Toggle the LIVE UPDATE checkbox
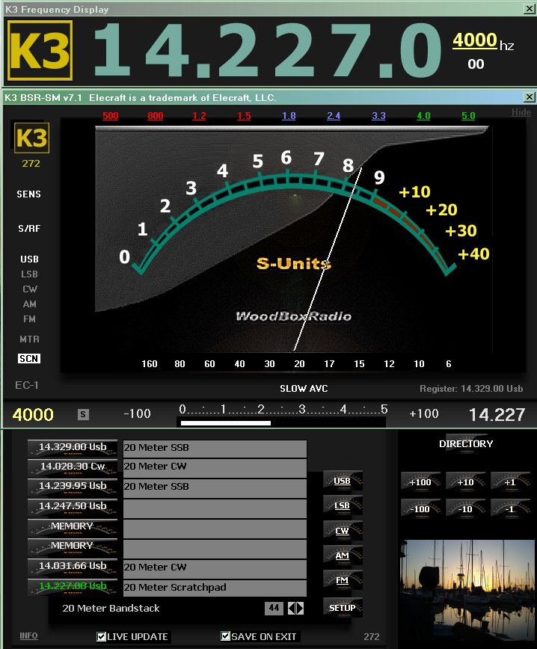537x649 pixels. pyautogui.click(x=102, y=636)
